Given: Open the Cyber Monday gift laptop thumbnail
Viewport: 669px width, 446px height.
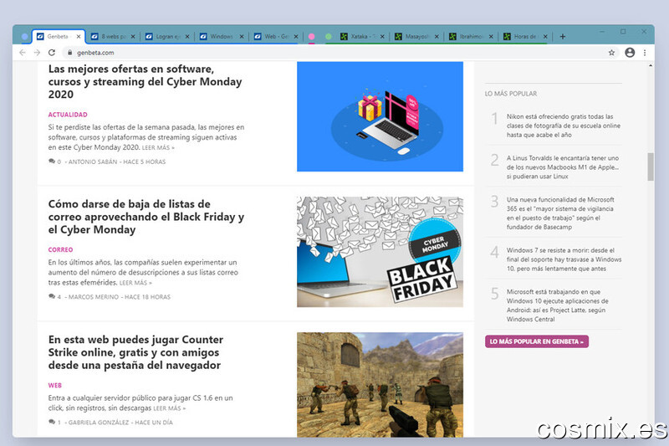Looking at the screenshot, I should (380, 116).
